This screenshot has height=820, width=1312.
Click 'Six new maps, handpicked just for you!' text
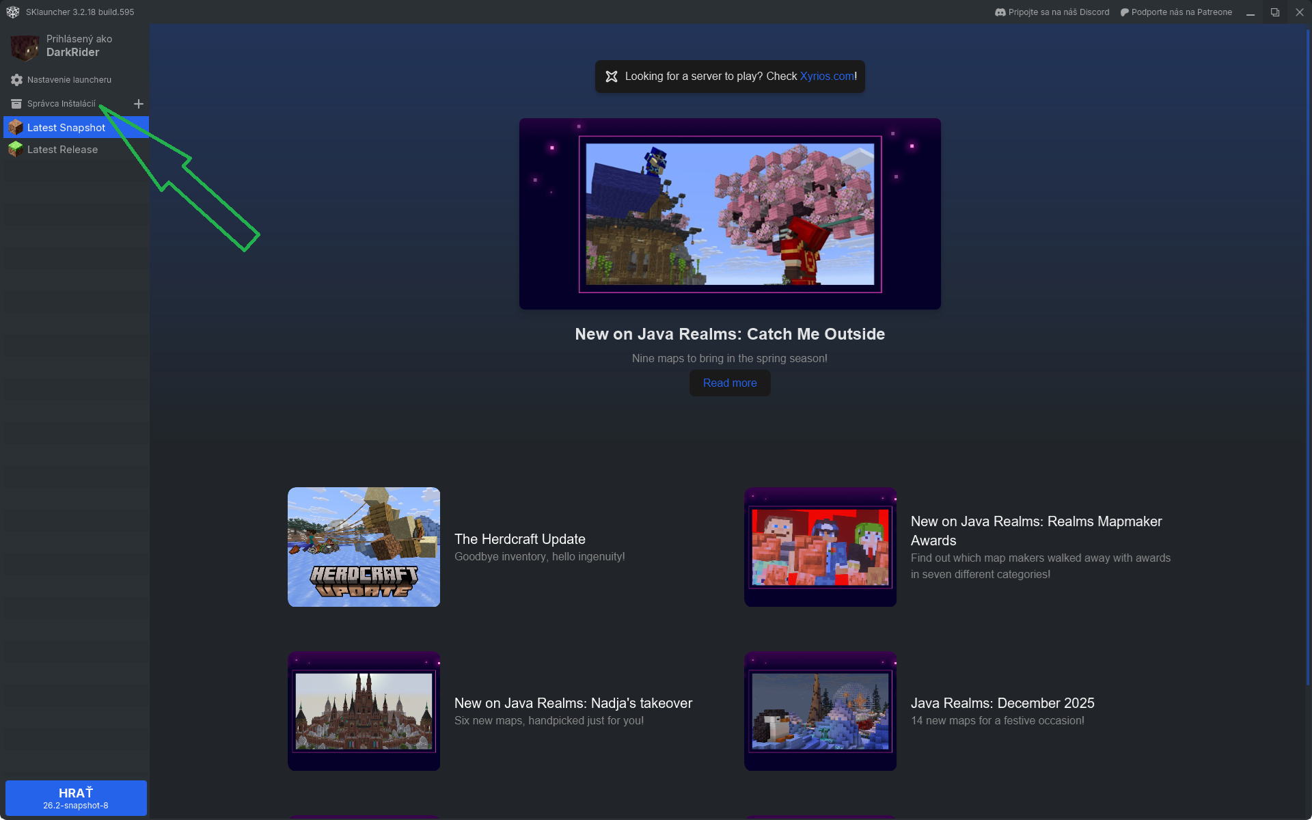click(x=549, y=721)
